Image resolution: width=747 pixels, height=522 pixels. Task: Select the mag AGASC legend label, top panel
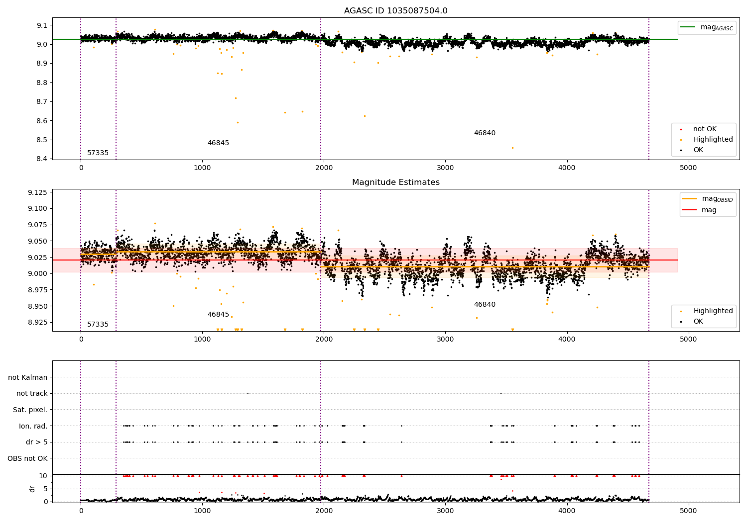(x=717, y=27)
